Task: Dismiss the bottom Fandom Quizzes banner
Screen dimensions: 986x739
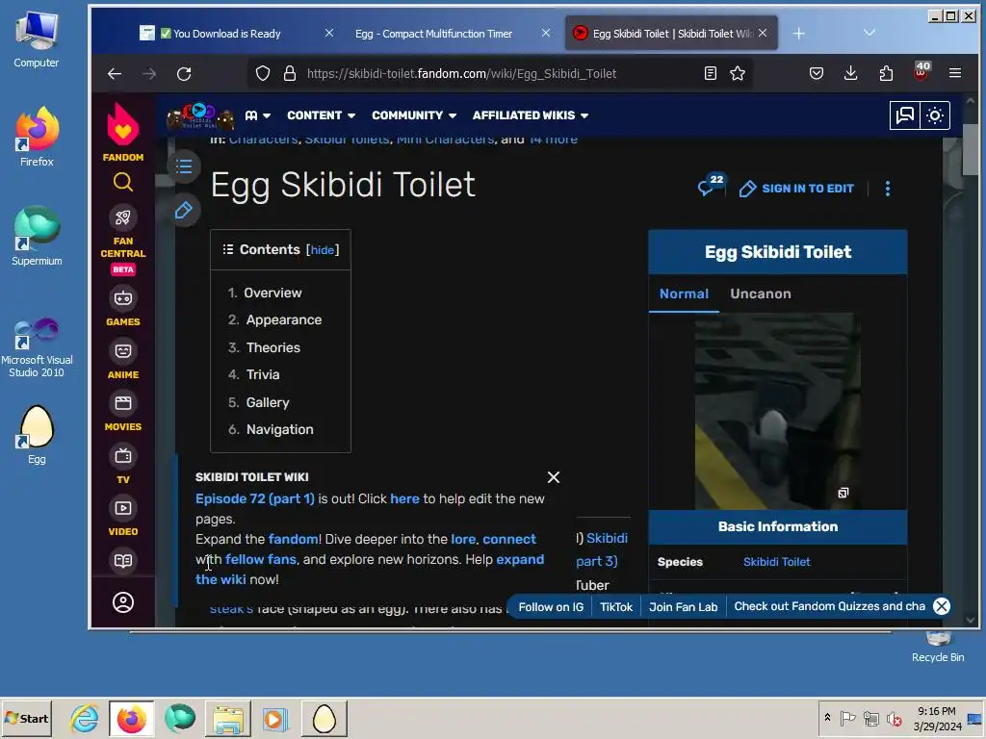Action: click(x=942, y=606)
